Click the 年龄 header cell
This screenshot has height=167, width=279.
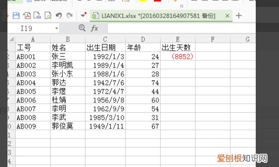pos(143,47)
